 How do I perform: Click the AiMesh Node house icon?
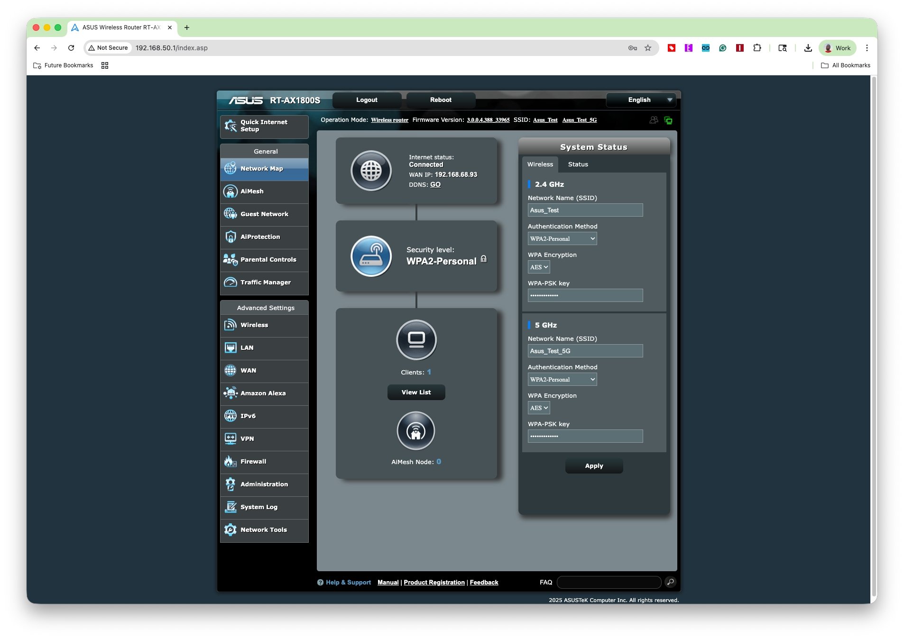[415, 431]
